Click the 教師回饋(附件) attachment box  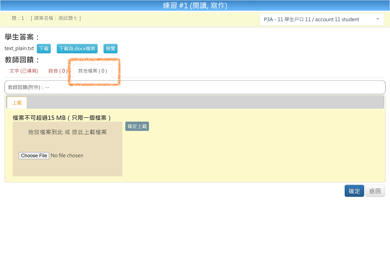click(x=195, y=87)
